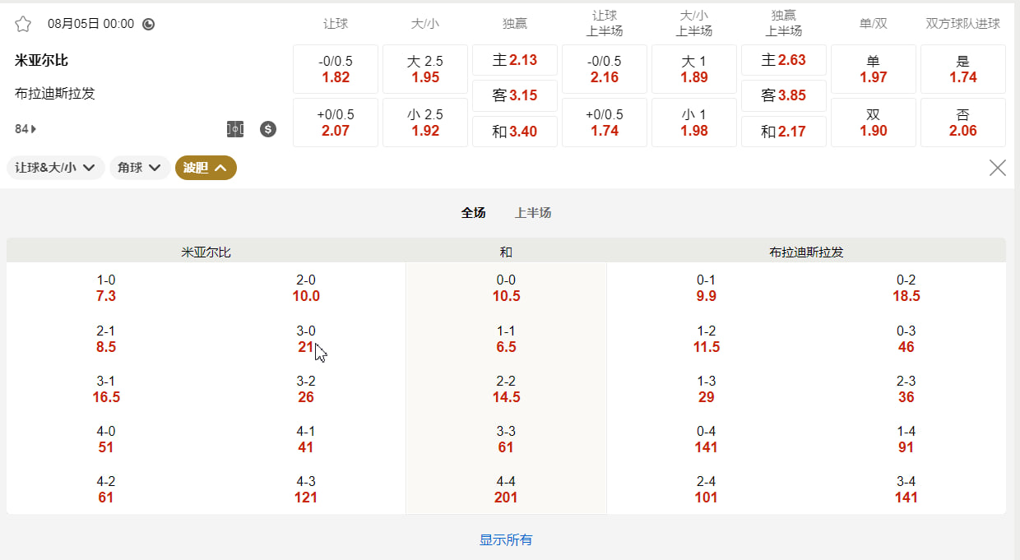Choose full-time 主 win at 2.13
The height and width of the screenshot is (560, 1020).
pyautogui.click(x=515, y=60)
